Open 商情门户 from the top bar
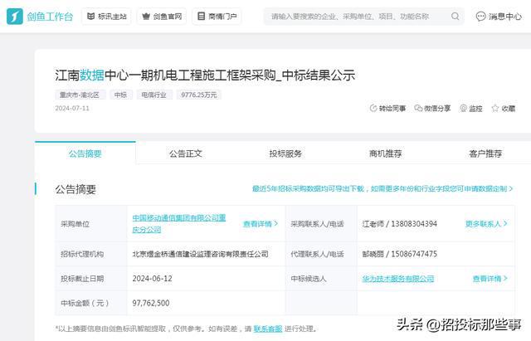 click(x=217, y=17)
